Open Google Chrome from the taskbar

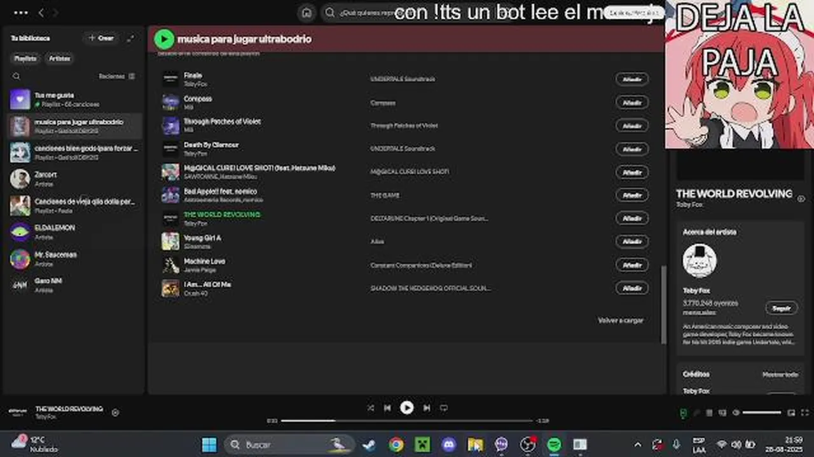coord(396,444)
